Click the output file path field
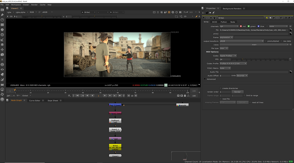The width and height of the screenshot is (294, 163). tap(254, 30)
